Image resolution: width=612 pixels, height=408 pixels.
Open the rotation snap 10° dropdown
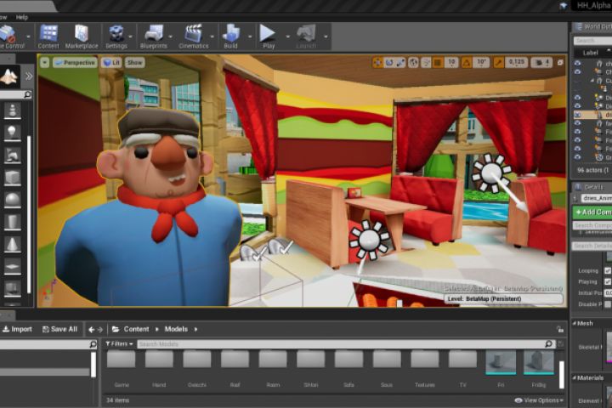tap(481, 62)
